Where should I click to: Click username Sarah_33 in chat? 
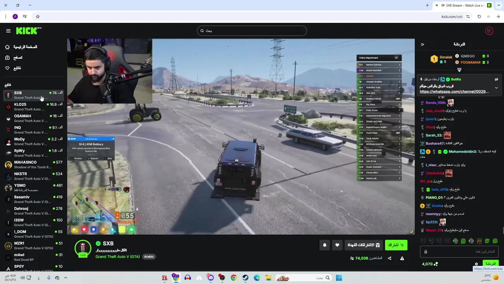(434, 135)
